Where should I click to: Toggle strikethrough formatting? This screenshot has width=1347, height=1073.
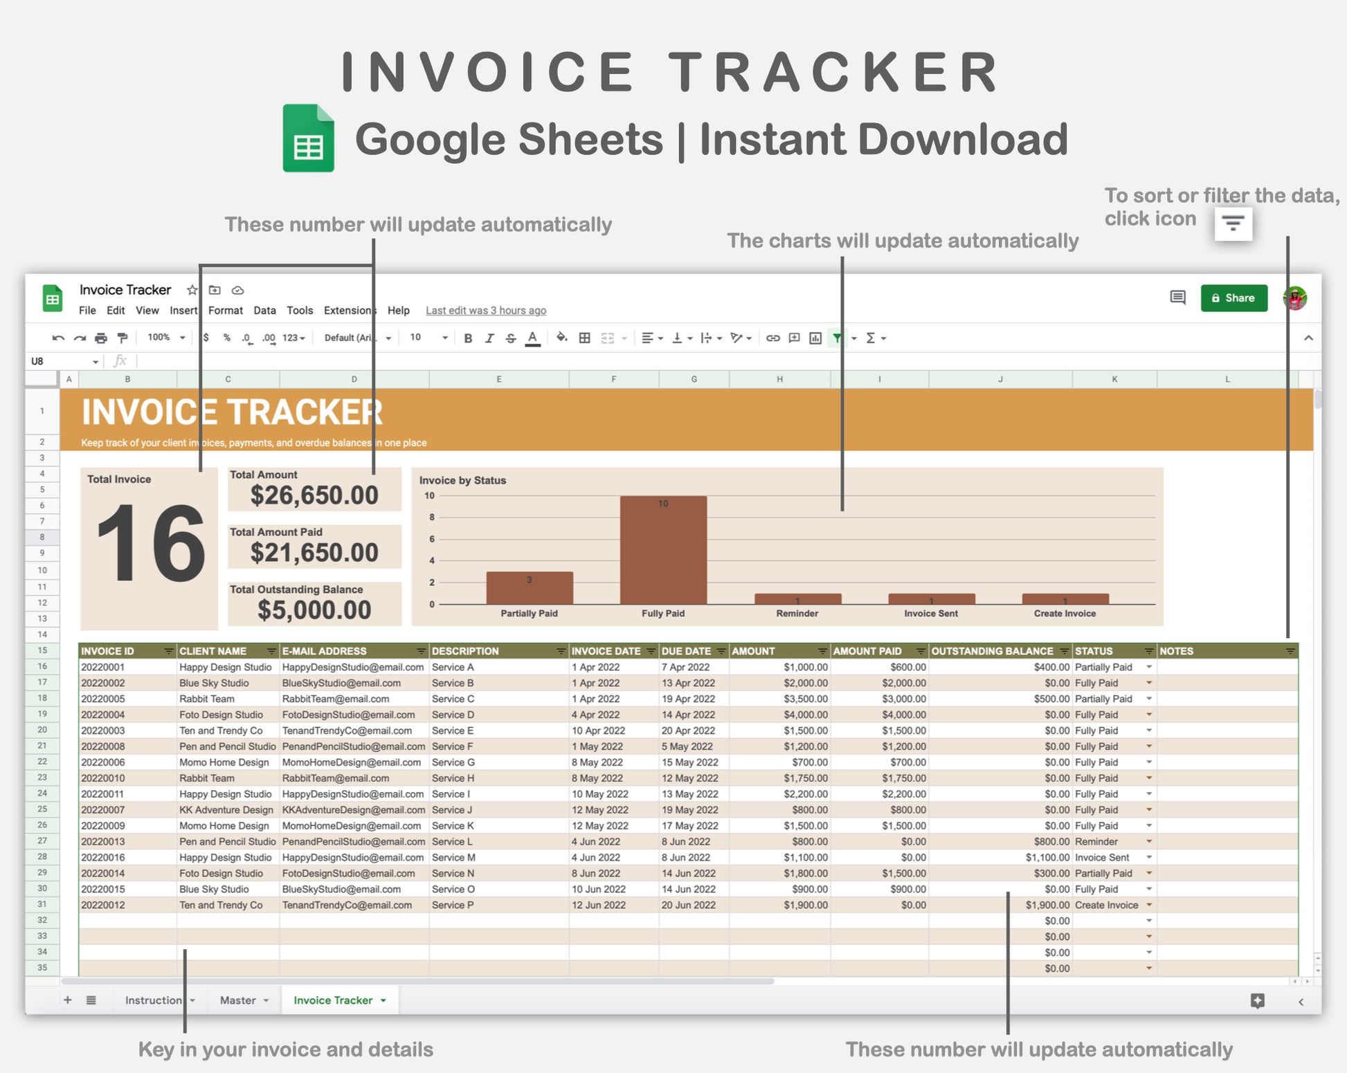coord(511,338)
